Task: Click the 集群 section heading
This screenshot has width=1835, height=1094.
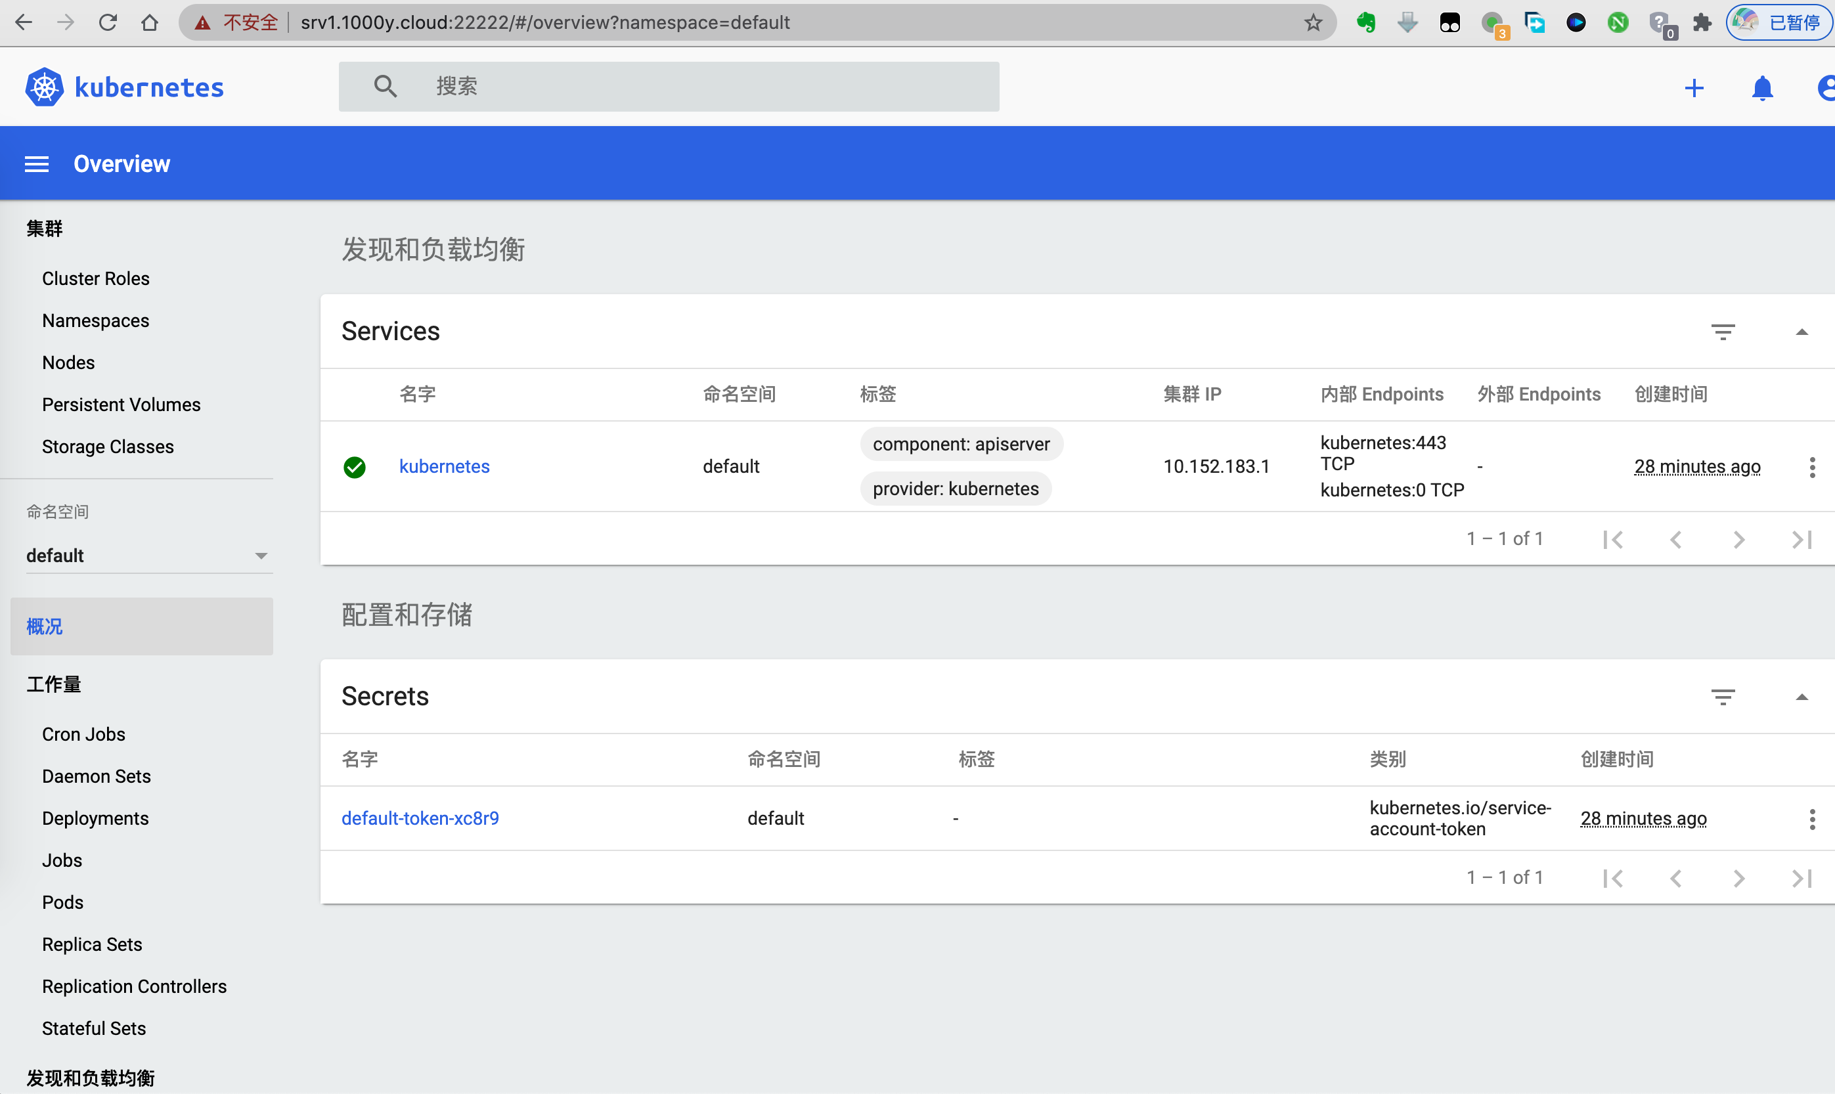Action: [x=44, y=229]
